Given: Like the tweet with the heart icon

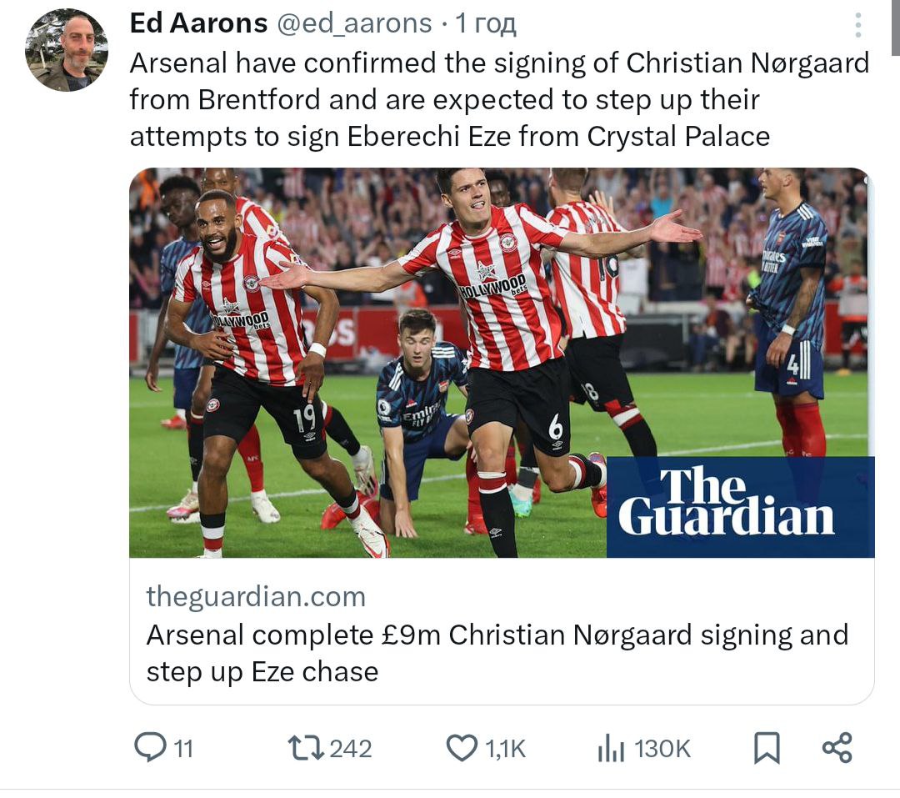Looking at the screenshot, I should coord(462,748).
